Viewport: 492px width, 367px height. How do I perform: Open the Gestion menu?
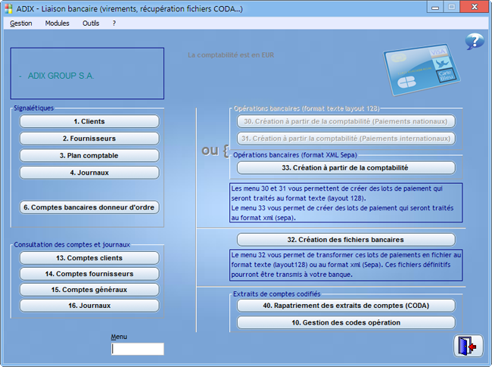(21, 23)
